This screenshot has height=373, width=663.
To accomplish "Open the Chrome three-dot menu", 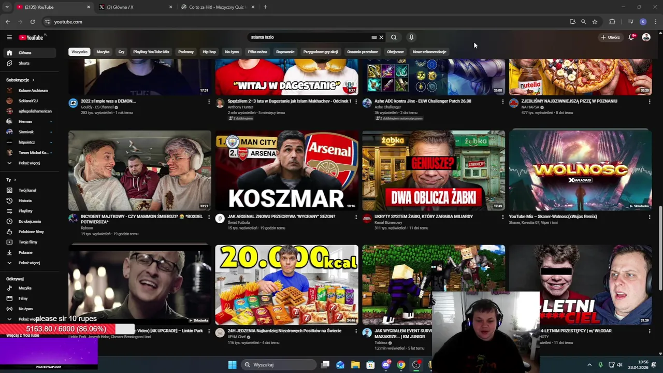I will [x=656, y=22].
